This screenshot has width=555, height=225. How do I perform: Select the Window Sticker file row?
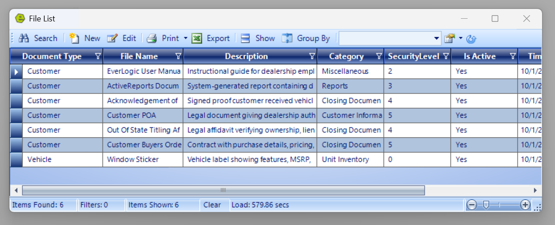(133, 160)
